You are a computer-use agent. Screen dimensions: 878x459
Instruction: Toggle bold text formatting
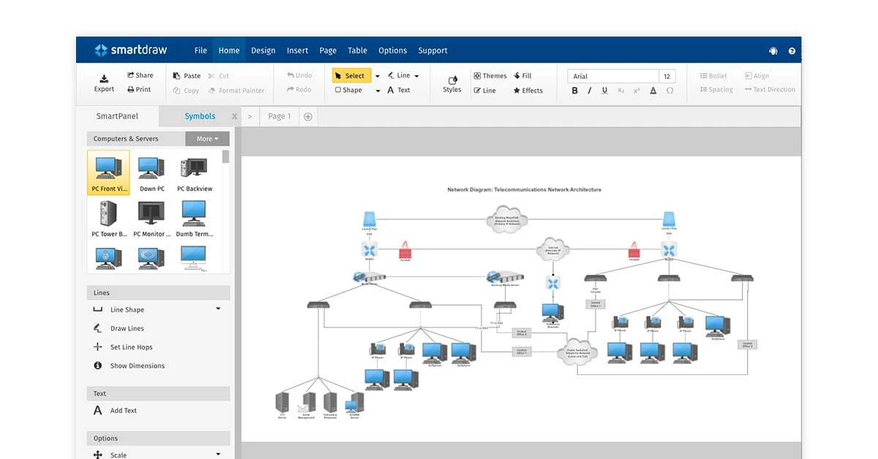pyautogui.click(x=574, y=90)
